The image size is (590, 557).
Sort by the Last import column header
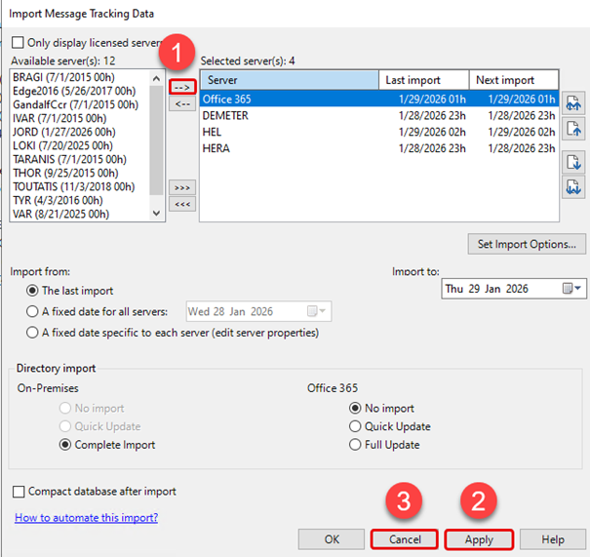tap(423, 80)
